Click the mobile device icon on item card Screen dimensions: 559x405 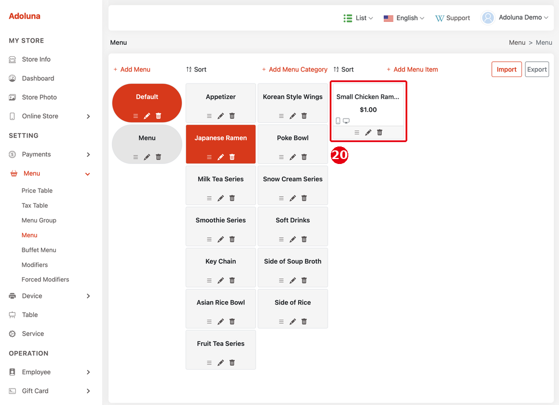(x=338, y=121)
